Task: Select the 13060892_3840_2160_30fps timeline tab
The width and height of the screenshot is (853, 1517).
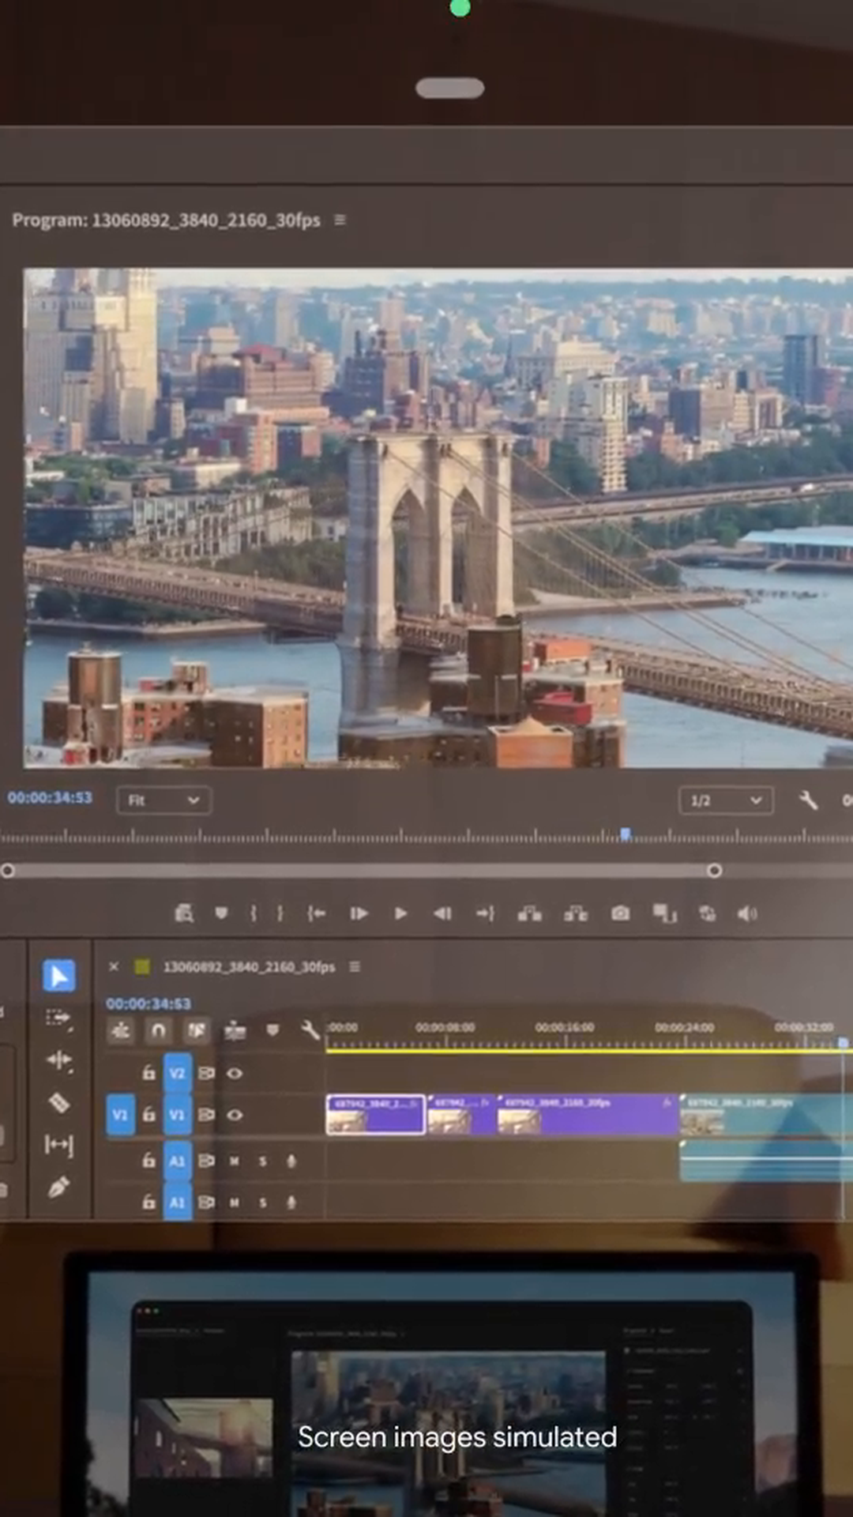Action: (x=249, y=966)
